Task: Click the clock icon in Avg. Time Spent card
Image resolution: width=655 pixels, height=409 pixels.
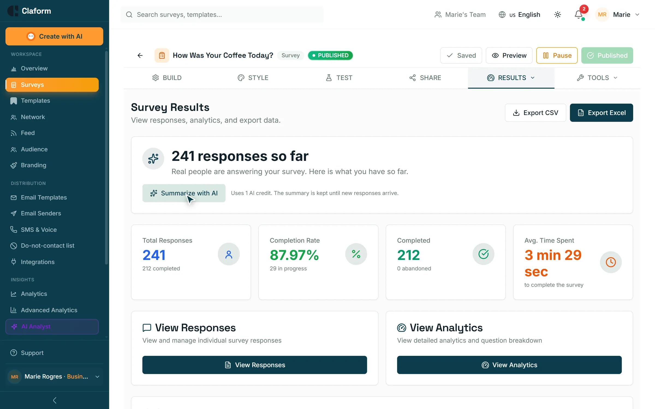Action: coord(611,262)
